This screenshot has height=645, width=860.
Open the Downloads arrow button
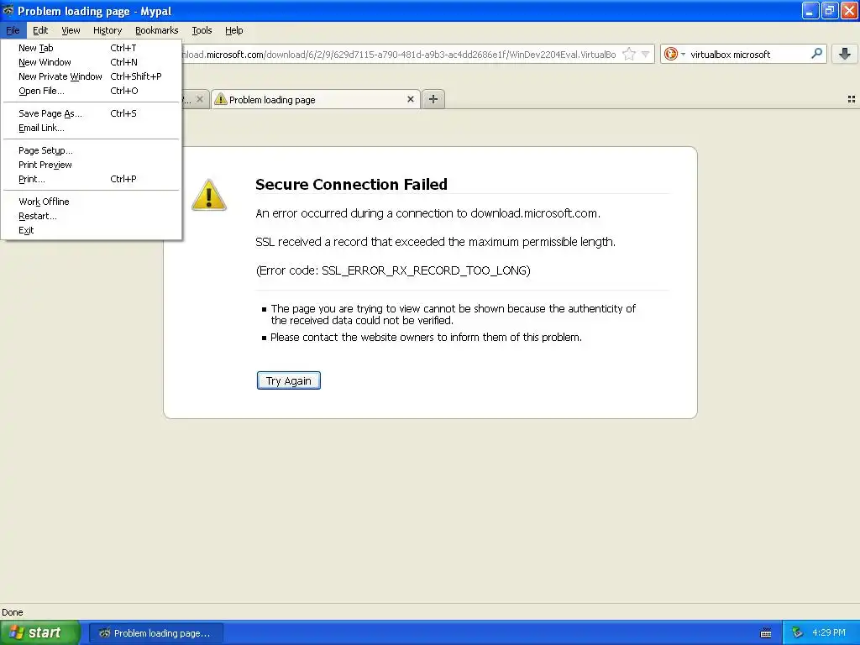pyautogui.click(x=845, y=54)
